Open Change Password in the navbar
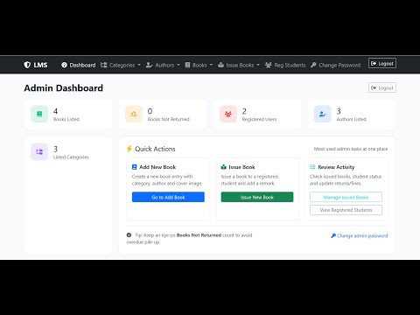This screenshot has height=315, width=420. pyautogui.click(x=335, y=65)
